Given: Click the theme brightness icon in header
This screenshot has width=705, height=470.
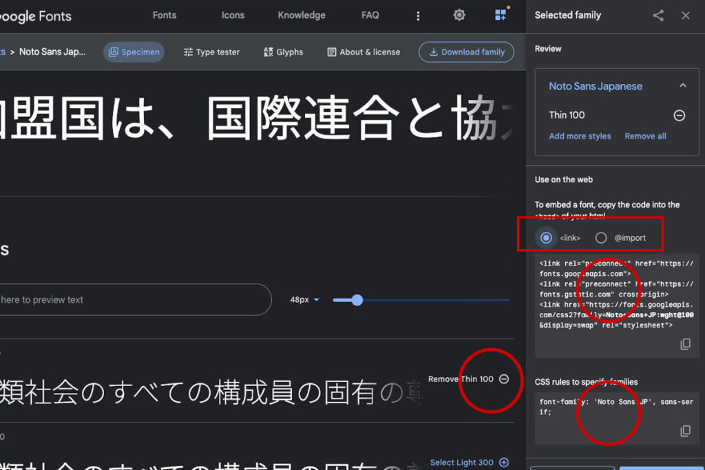Looking at the screenshot, I should click(459, 15).
